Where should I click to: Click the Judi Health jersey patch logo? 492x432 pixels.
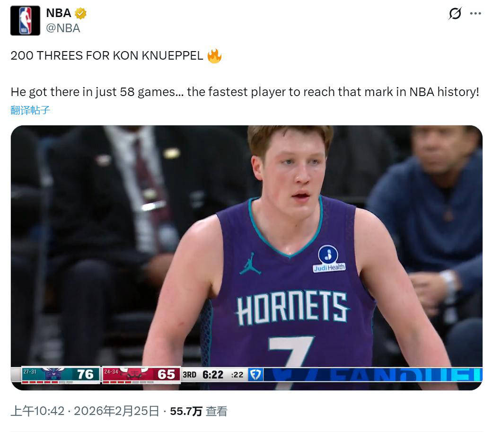pos(328,259)
